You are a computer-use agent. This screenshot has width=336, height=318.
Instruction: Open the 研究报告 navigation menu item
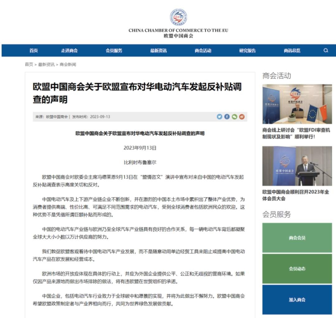(x=248, y=51)
